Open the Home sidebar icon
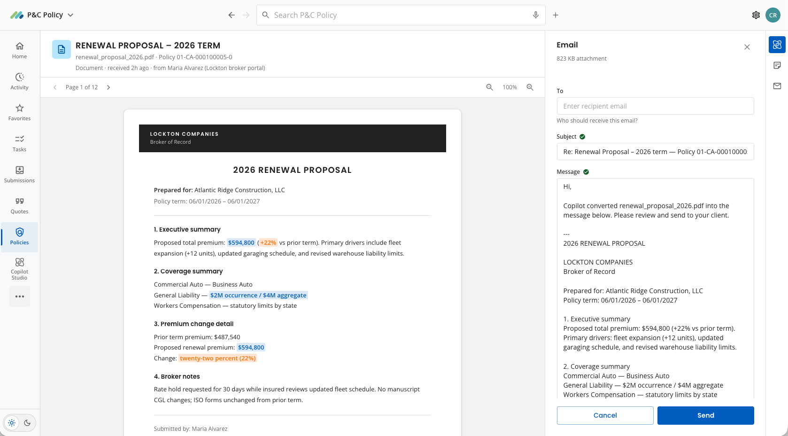788x436 pixels. pos(19,51)
